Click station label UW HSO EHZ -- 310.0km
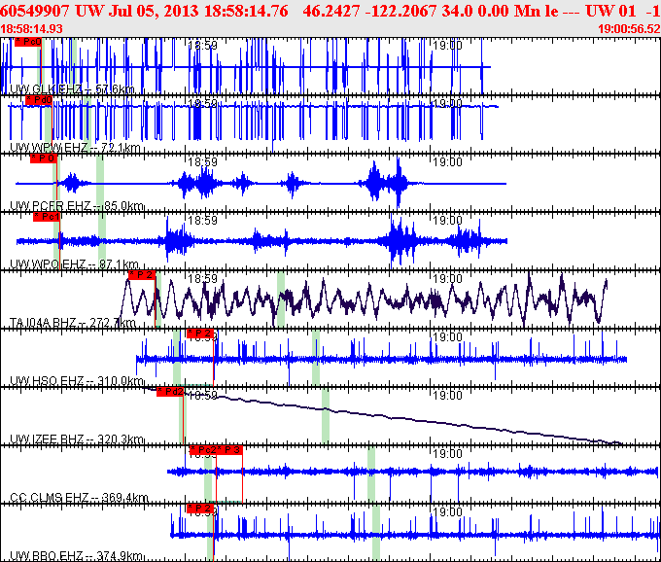Viewport: 661px width, 562px height. click(77, 381)
